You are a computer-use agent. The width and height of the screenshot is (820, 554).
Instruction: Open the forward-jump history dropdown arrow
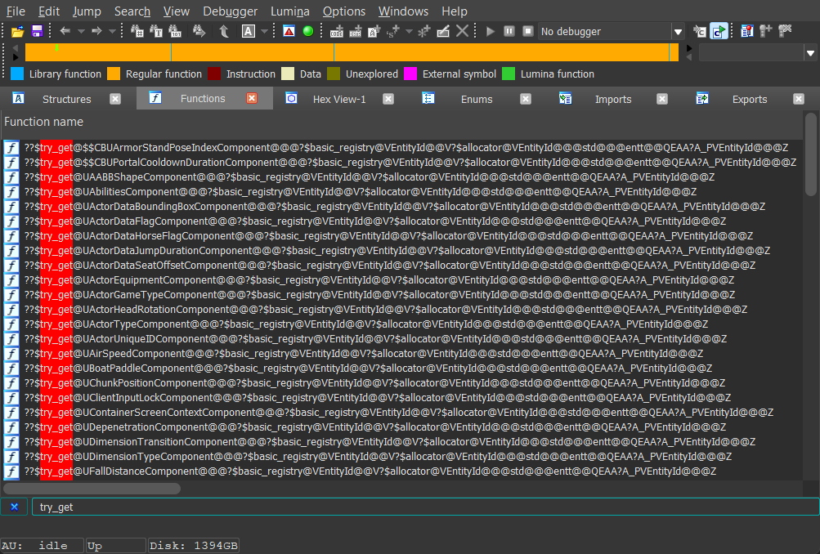coord(112,31)
